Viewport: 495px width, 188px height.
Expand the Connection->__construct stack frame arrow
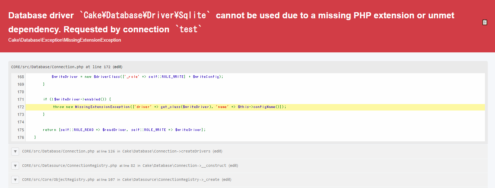click(15, 165)
